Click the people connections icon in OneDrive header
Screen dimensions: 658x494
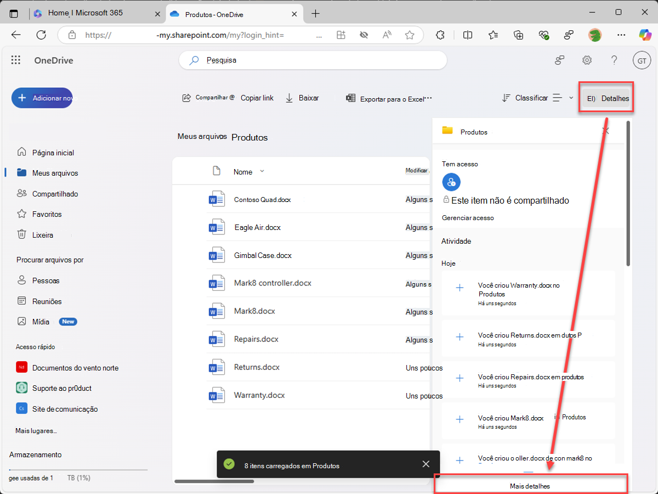coord(559,60)
